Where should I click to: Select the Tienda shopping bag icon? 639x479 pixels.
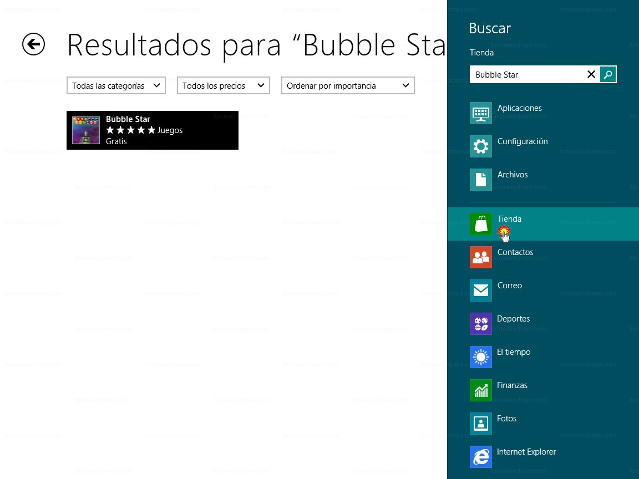point(481,224)
